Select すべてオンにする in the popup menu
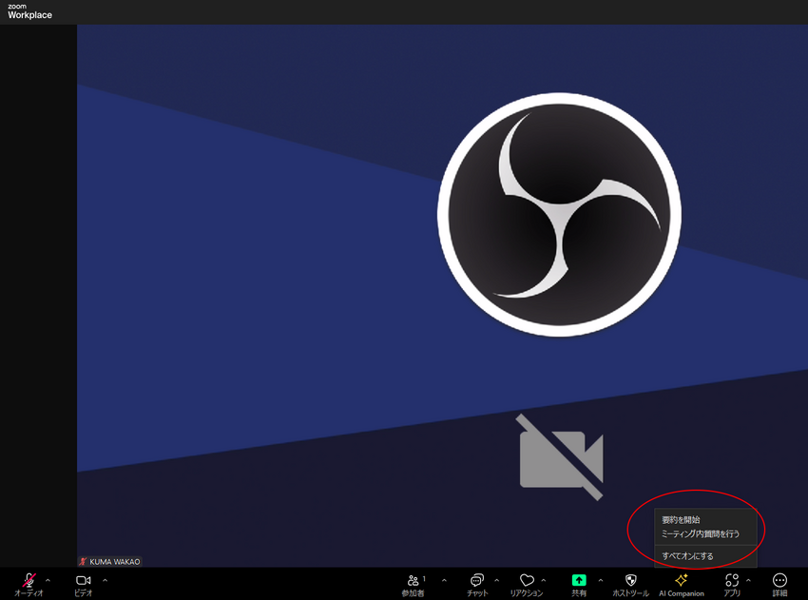Viewport: 808px width, 600px height. click(687, 556)
